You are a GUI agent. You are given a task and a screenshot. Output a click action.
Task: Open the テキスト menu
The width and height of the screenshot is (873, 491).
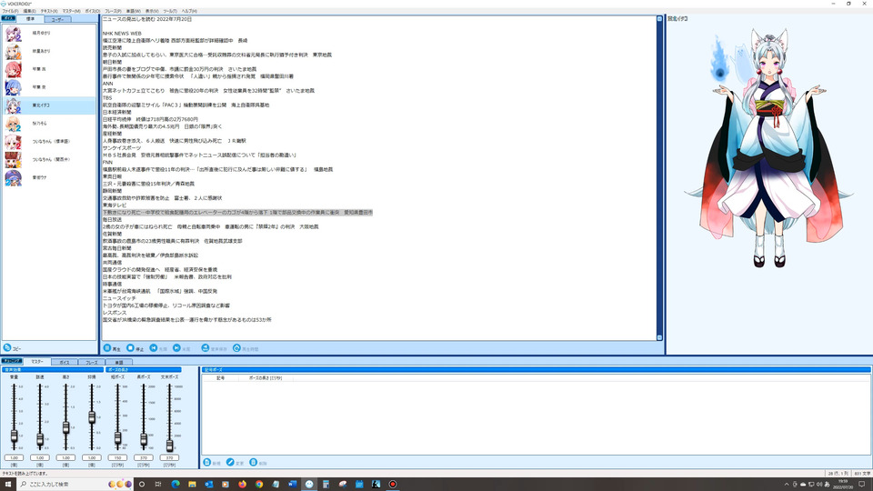[x=49, y=11]
